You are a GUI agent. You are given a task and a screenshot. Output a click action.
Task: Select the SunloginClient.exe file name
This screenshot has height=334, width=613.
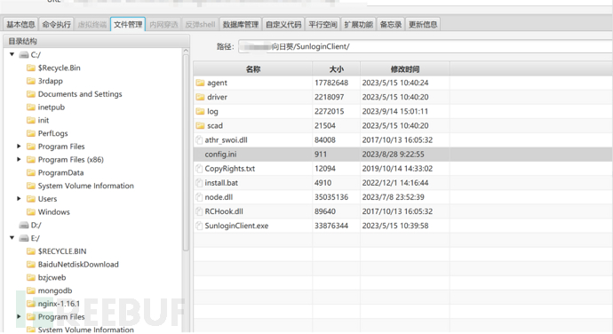[236, 226]
